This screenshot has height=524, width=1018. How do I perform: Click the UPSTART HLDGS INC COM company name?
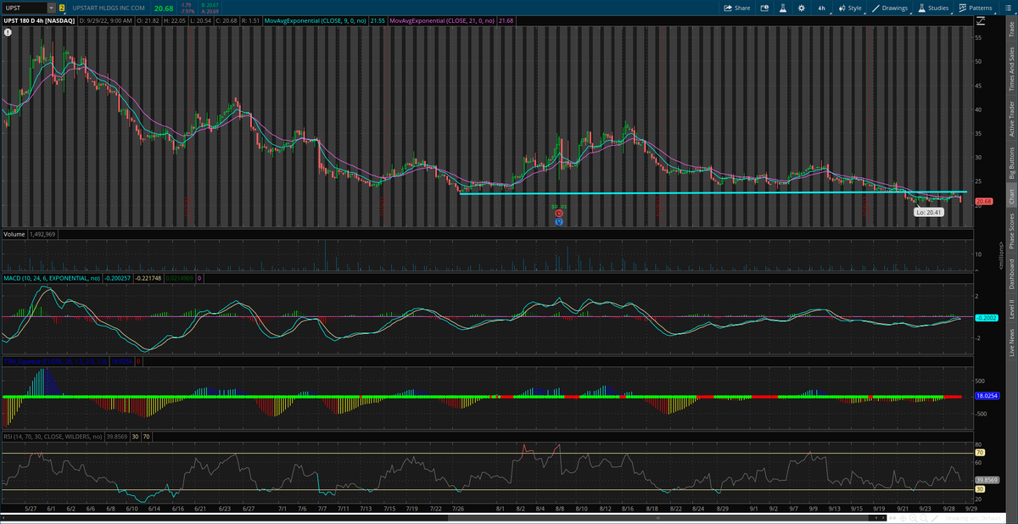[x=108, y=8]
